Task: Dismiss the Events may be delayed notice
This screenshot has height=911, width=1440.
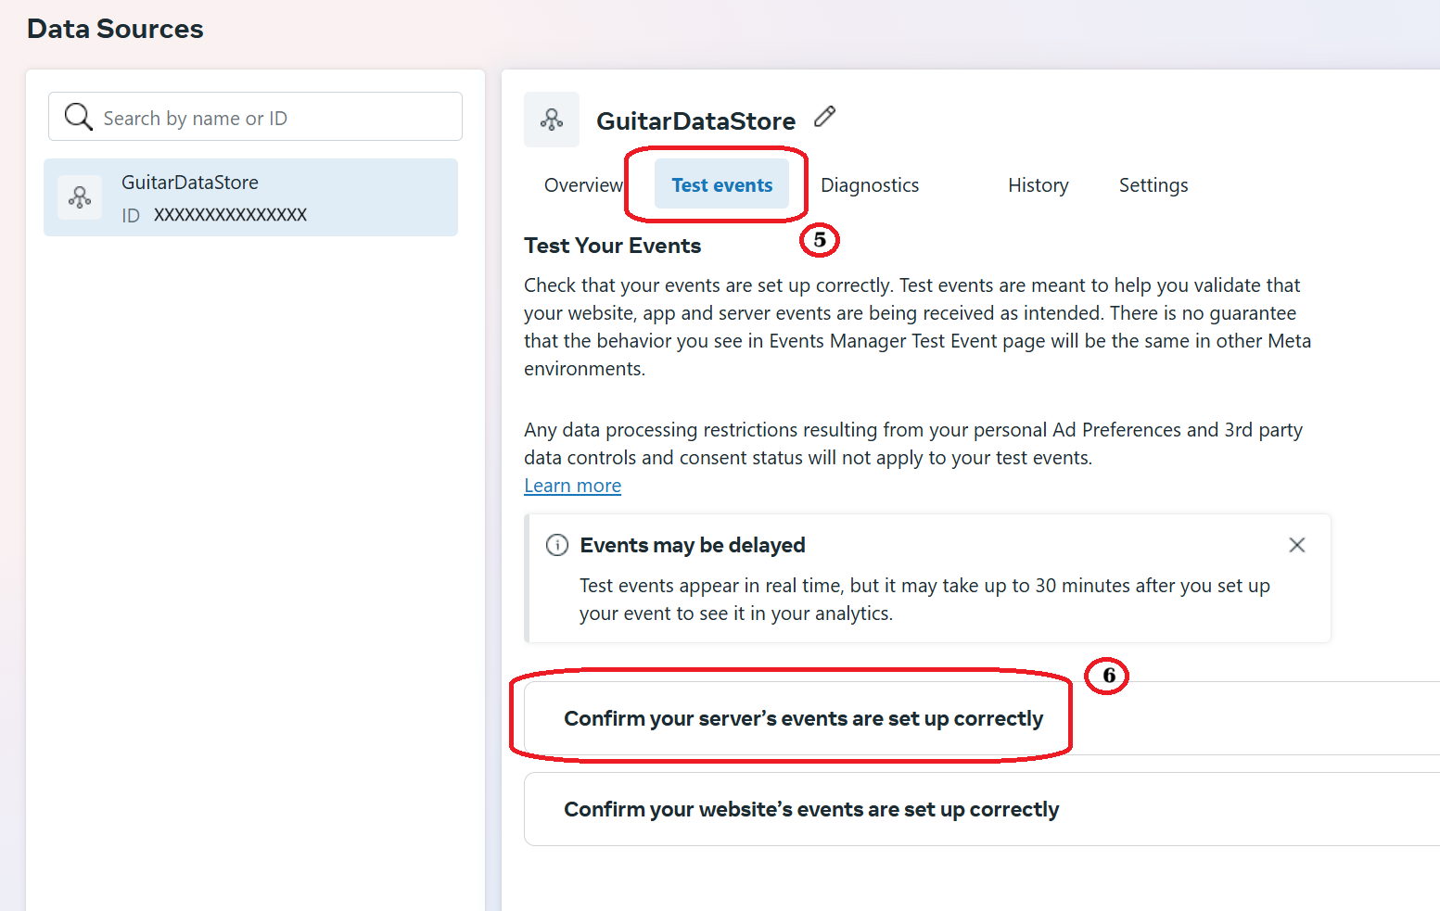Action: pyautogui.click(x=1297, y=545)
